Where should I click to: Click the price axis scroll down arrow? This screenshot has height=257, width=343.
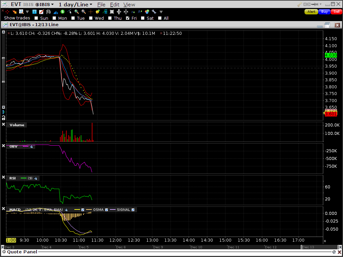coord(3,107)
